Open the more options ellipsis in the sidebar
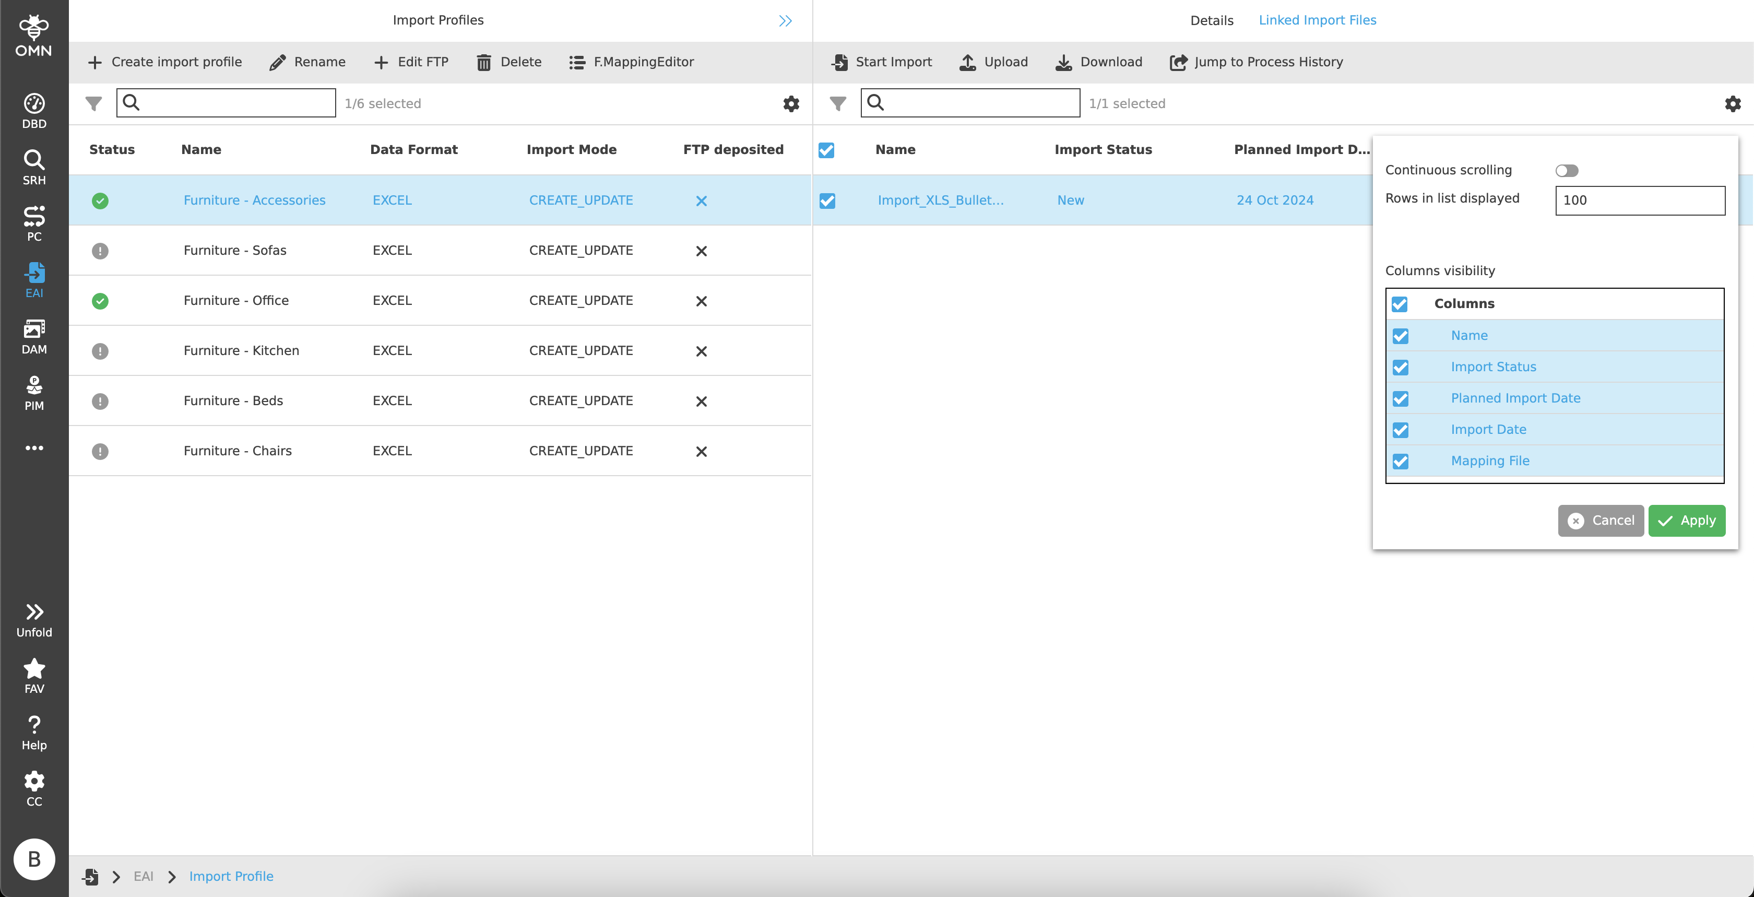This screenshot has height=897, width=1754. (34, 447)
